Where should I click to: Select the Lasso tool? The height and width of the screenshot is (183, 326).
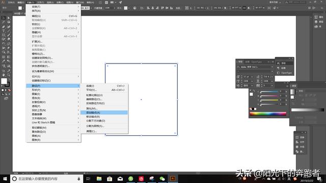point(9,22)
